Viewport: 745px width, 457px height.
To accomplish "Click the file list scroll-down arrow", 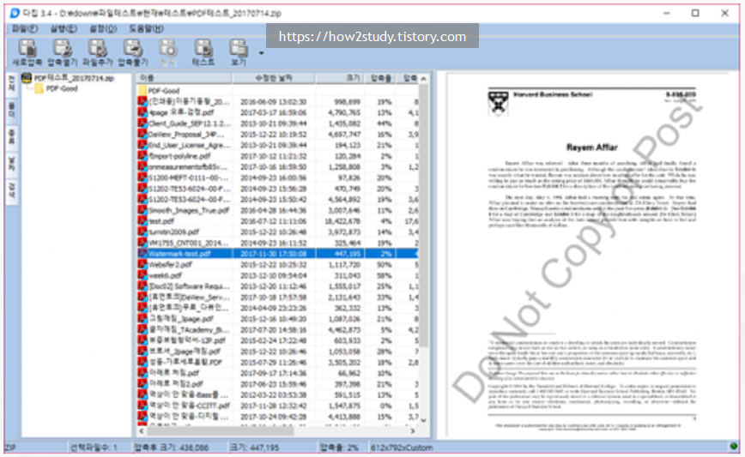I will click(424, 420).
